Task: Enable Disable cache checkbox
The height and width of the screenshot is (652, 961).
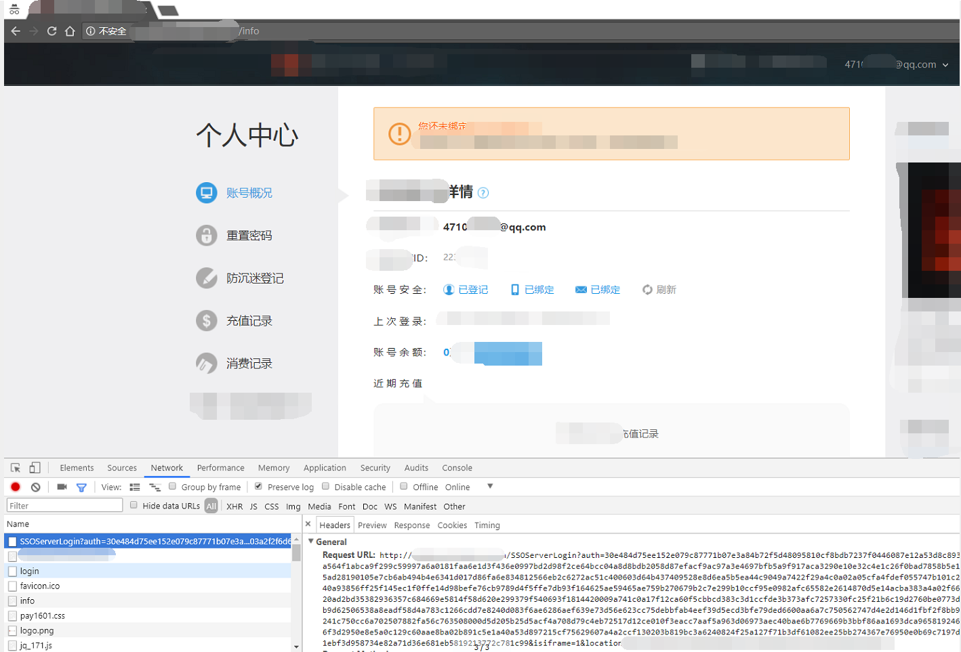Action: pyautogui.click(x=325, y=486)
